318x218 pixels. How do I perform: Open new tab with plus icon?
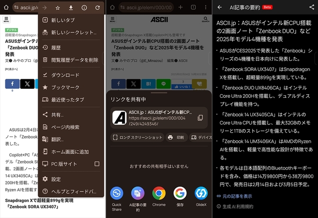(x=180, y=7)
